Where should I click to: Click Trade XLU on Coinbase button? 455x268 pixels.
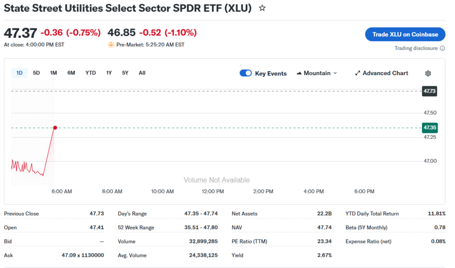pos(405,34)
